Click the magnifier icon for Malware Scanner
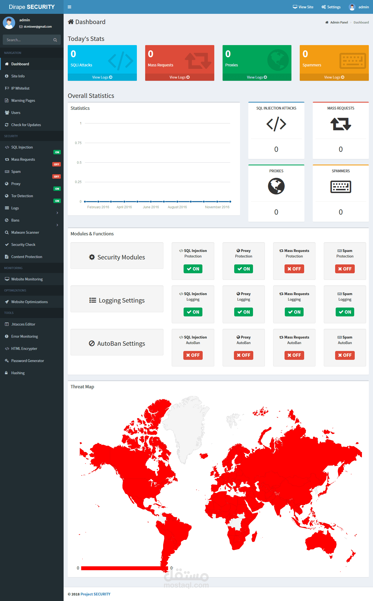This screenshot has width=373, height=601. click(7, 232)
